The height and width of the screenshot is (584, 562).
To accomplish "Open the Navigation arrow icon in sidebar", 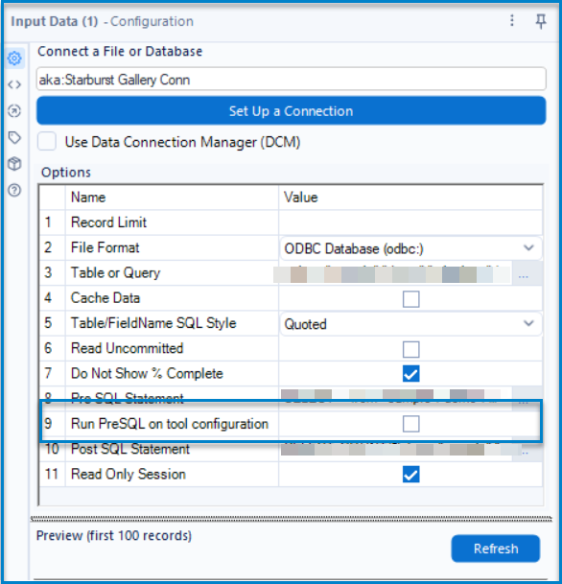I will pos(14,111).
